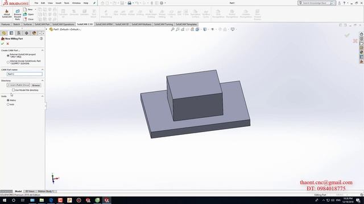Screen dimensions: 364x204
Task: Confirm New Milling Part with green checkmark
Action: [x=2, y=44]
